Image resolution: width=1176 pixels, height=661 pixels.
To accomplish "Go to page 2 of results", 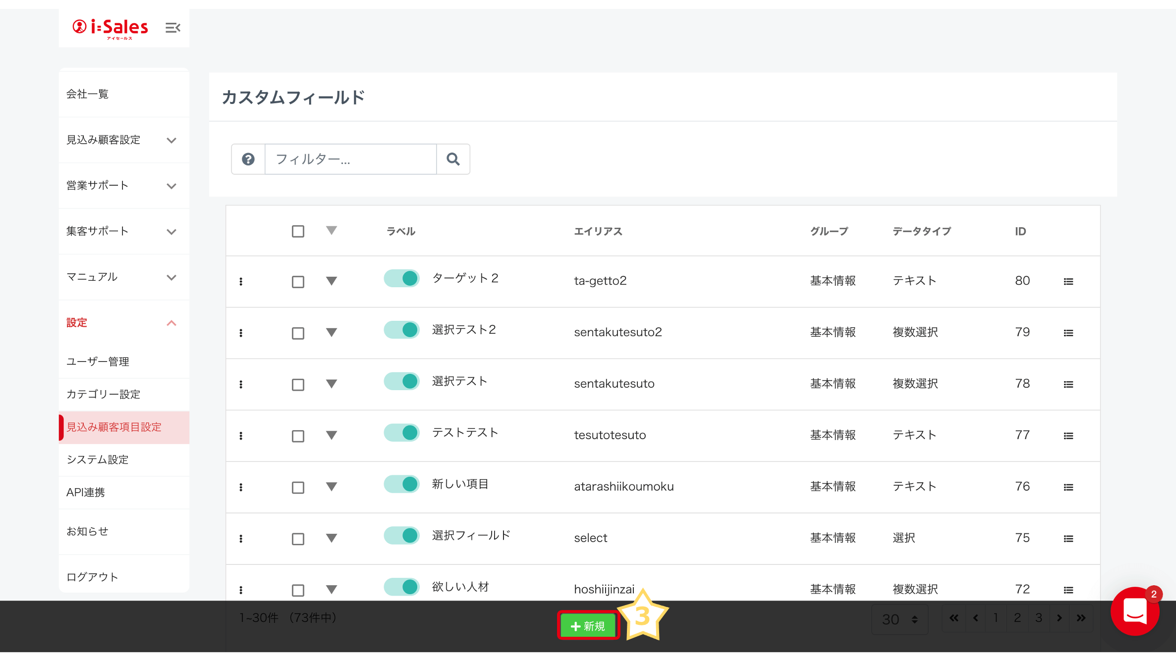I will coord(1017,618).
